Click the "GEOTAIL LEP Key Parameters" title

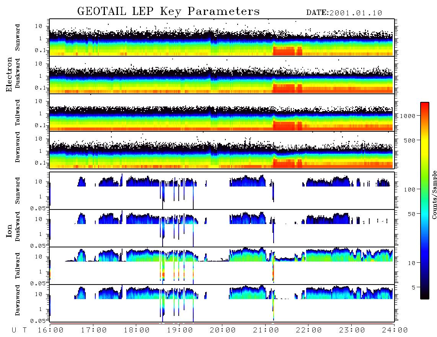pos(168,11)
